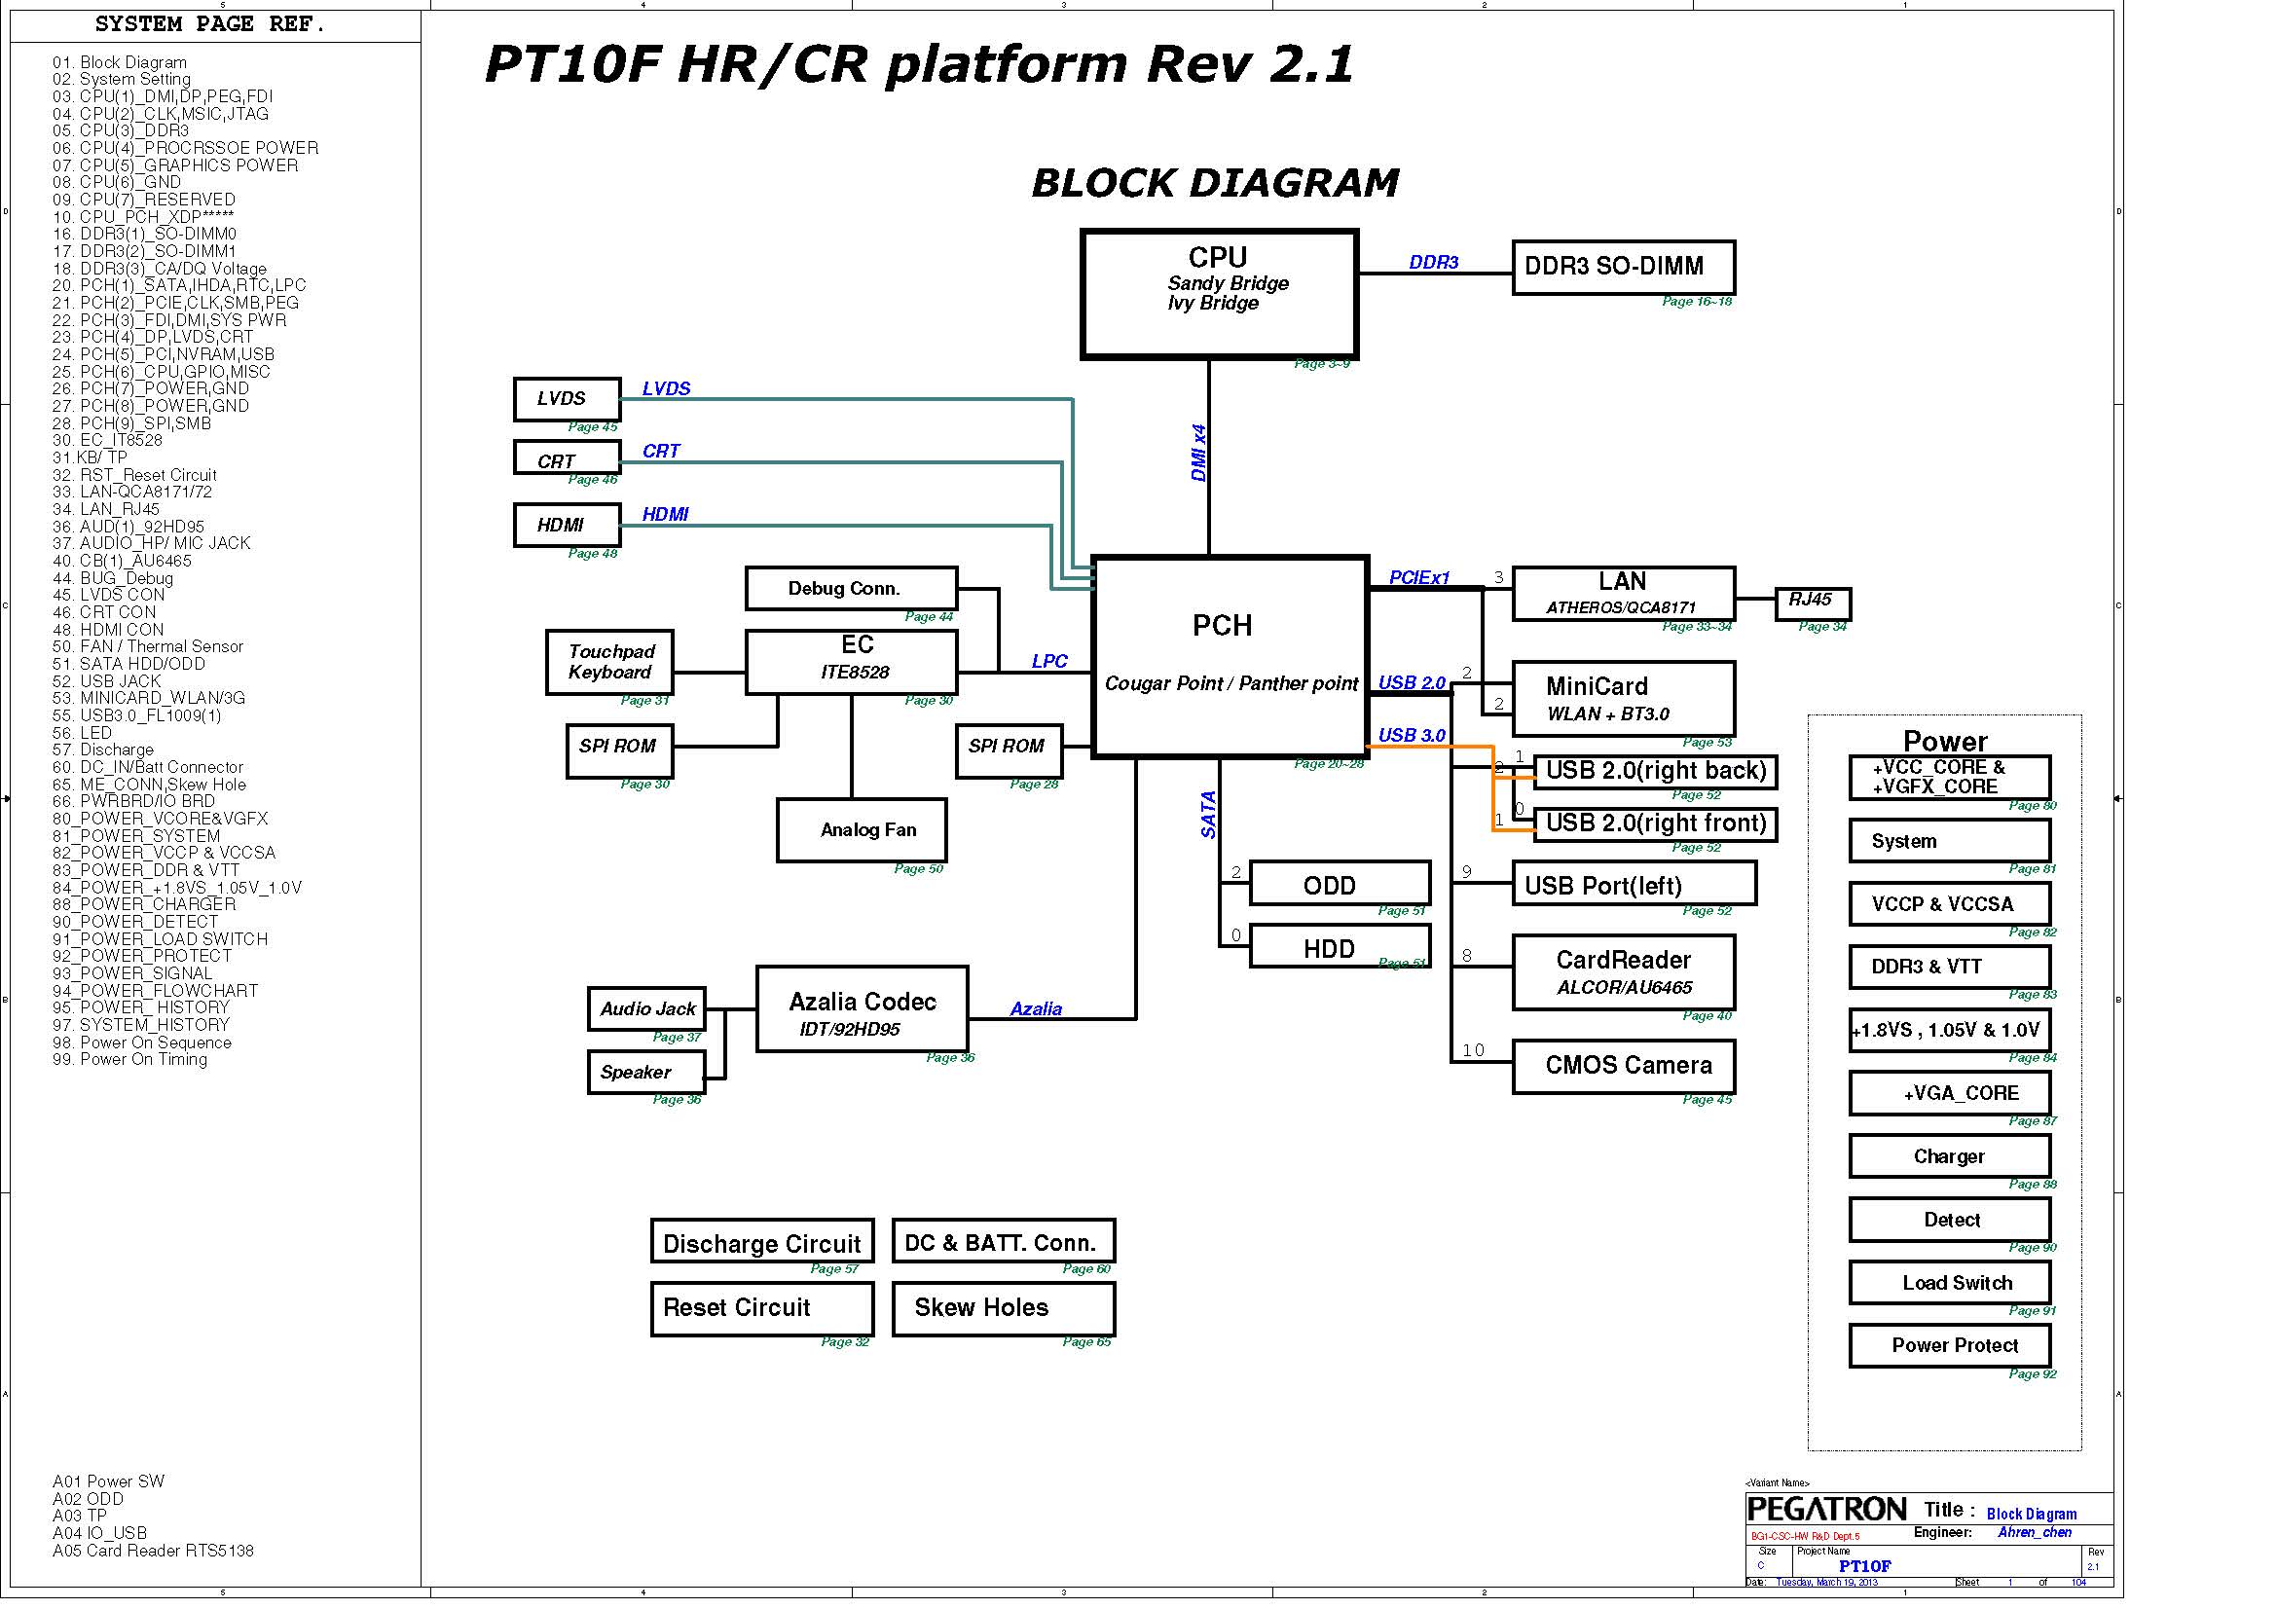This screenshot has height=1609, width=2277.
Task: Click the Discharge Circuit box
Action: click(761, 1243)
